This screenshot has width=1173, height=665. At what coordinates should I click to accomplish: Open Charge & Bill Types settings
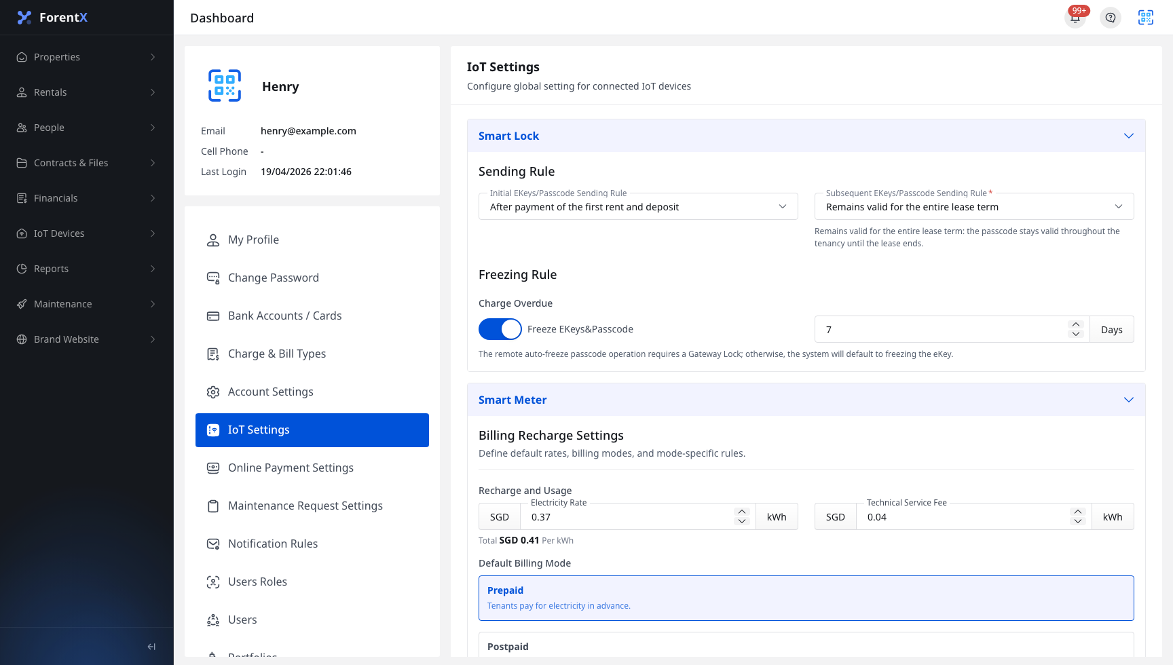point(312,354)
